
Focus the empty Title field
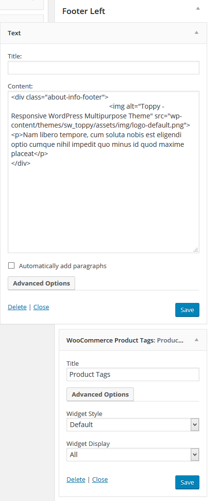tap(104, 68)
